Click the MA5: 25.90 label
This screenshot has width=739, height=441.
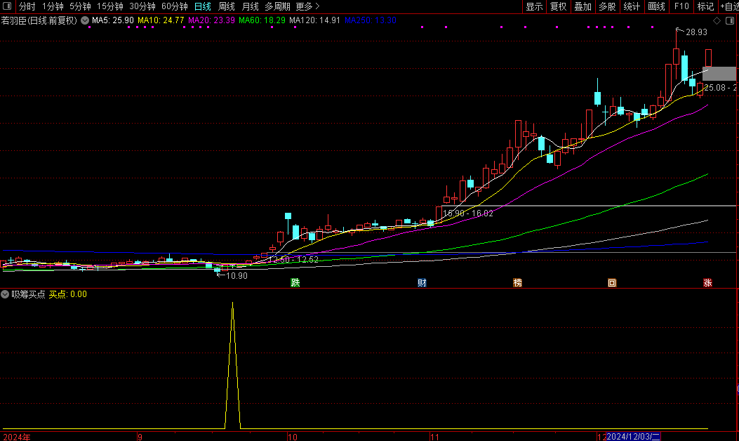pyautogui.click(x=113, y=20)
